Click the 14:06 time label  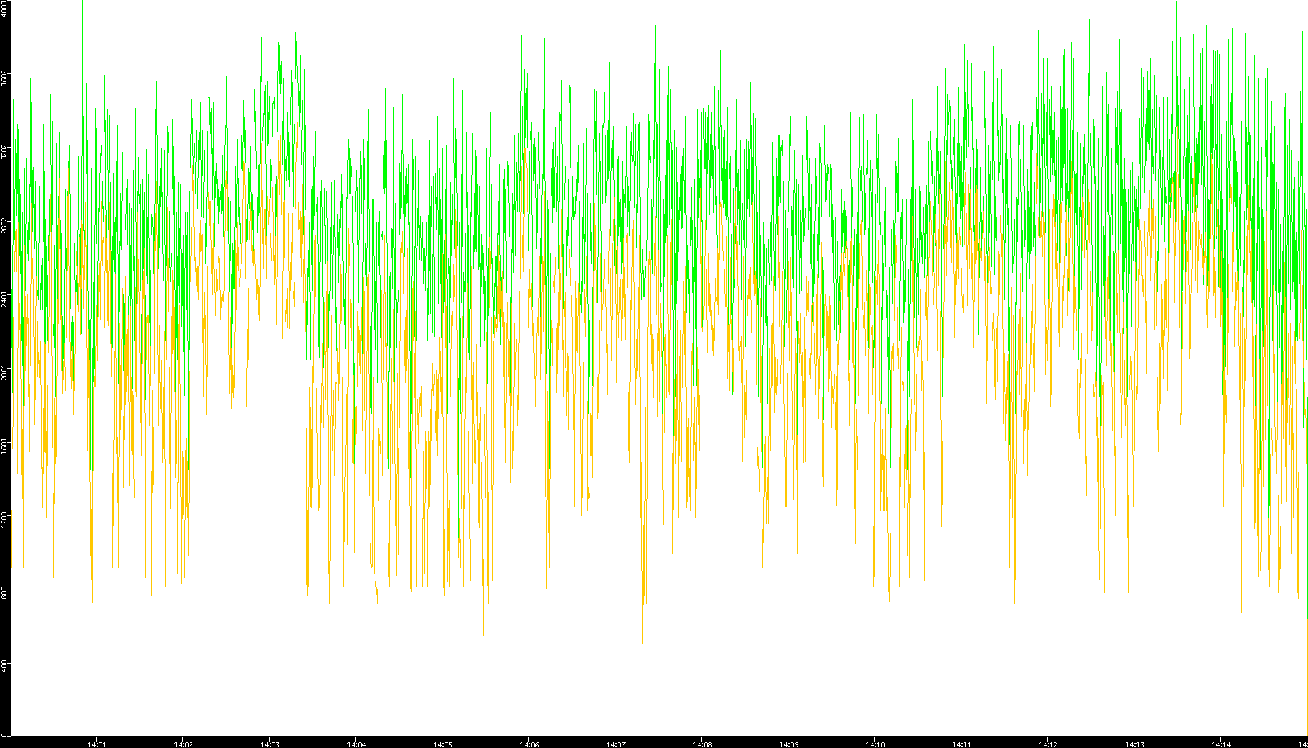click(x=529, y=744)
